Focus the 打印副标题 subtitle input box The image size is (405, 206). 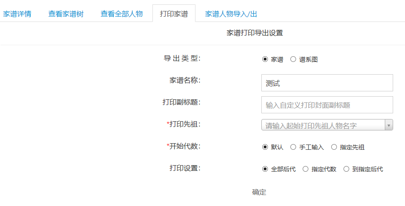point(327,105)
